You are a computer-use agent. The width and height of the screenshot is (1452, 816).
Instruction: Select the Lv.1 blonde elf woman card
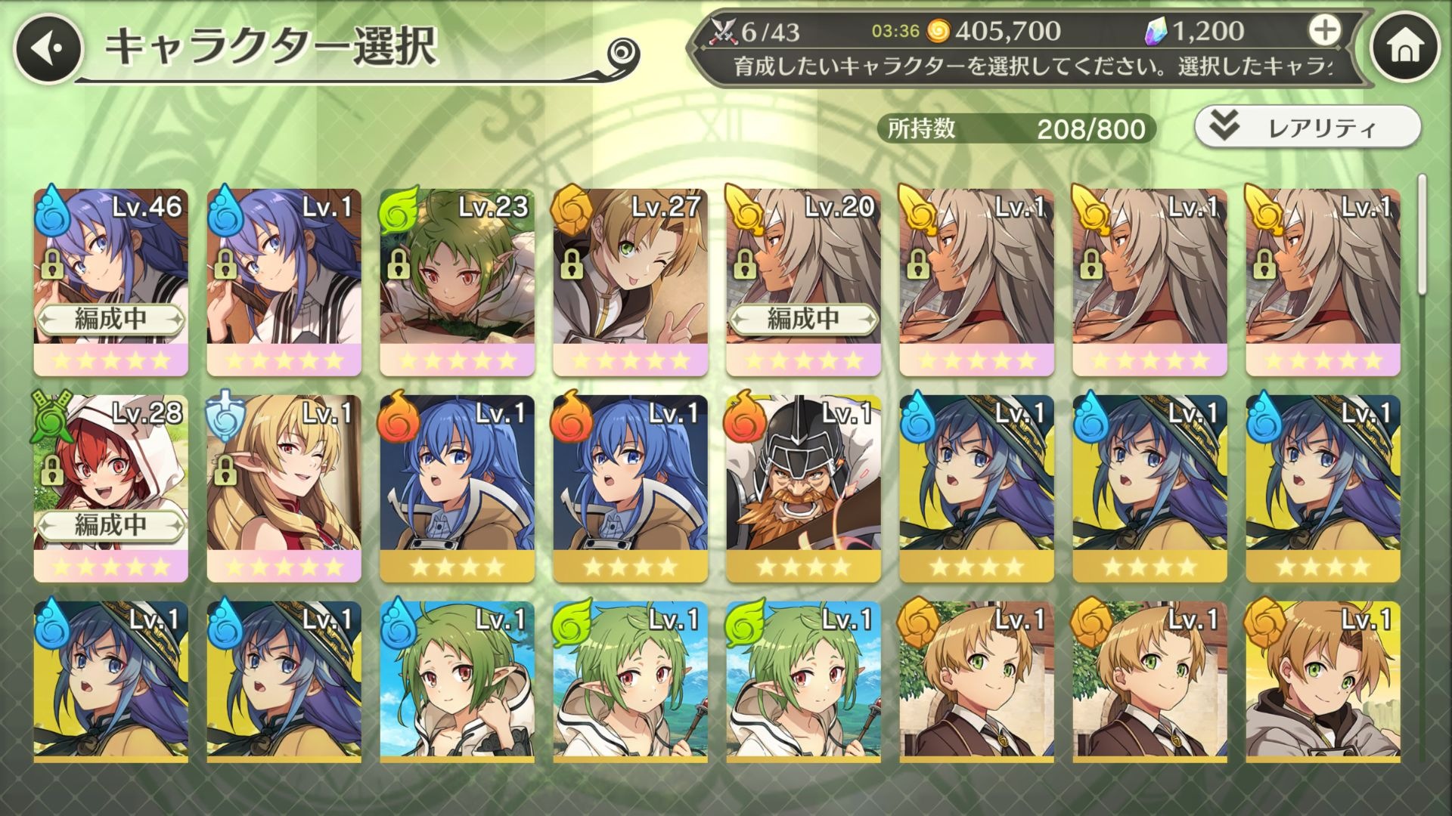(284, 488)
